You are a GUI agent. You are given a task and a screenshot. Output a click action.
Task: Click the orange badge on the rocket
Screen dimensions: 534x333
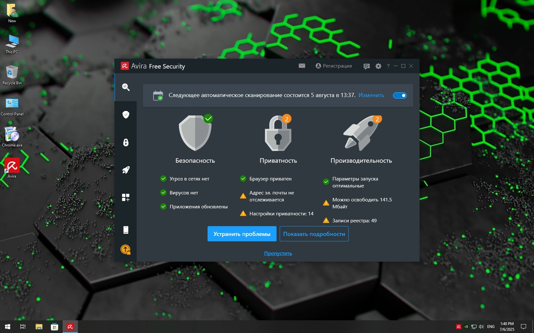[377, 119]
